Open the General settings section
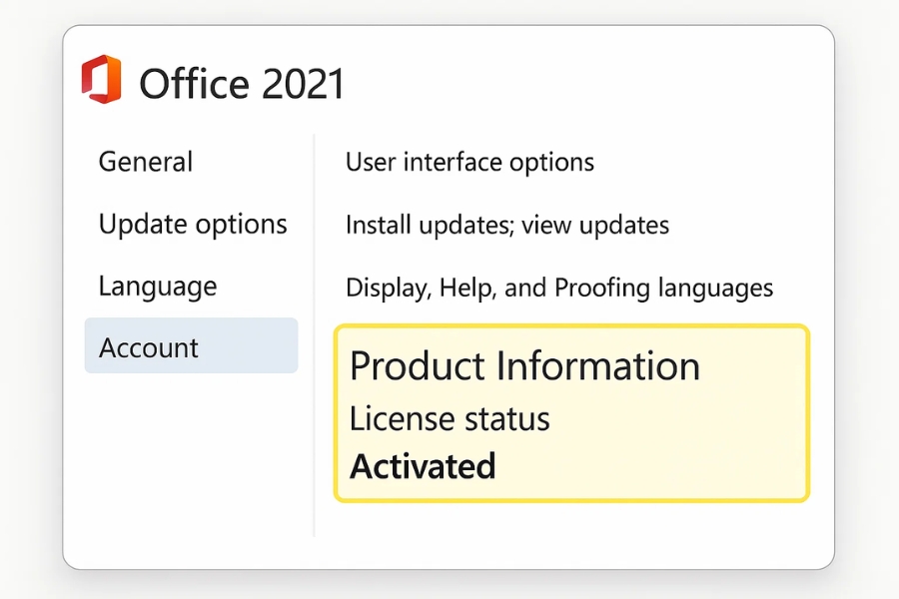The width and height of the screenshot is (899, 599). (146, 162)
